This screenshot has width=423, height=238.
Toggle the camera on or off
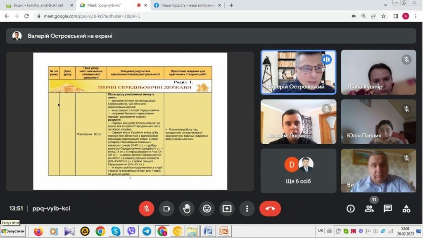(x=166, y=209)
